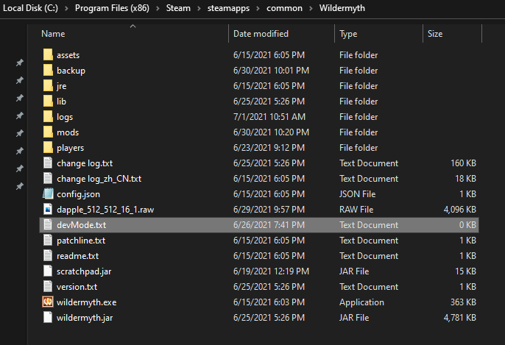The width and height of the screenshot is (505, 345).
Task: Sort by Date modified column
Action: tap(261, 34)
